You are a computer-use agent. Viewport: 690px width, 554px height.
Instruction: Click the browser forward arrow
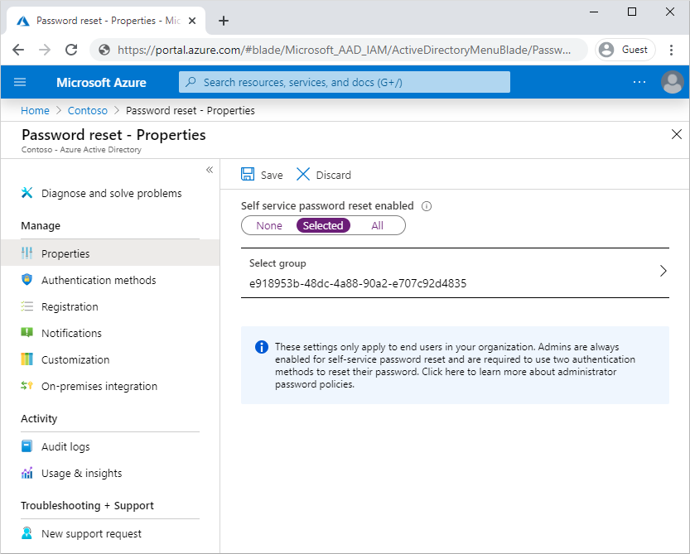click(45, 50)
